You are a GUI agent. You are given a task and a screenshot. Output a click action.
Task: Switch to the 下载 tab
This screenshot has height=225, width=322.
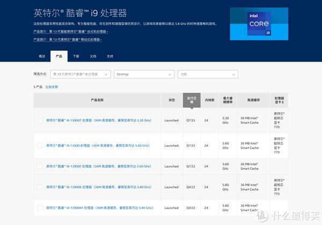(x=76, y=56)
